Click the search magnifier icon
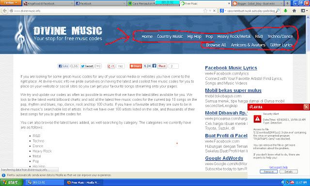This screenshot has width=310, height=186. click(278, 11)
